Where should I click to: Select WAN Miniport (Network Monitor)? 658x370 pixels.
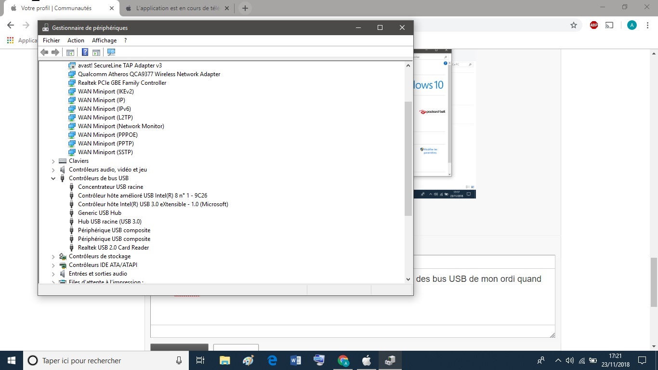(x=121, y=126)
